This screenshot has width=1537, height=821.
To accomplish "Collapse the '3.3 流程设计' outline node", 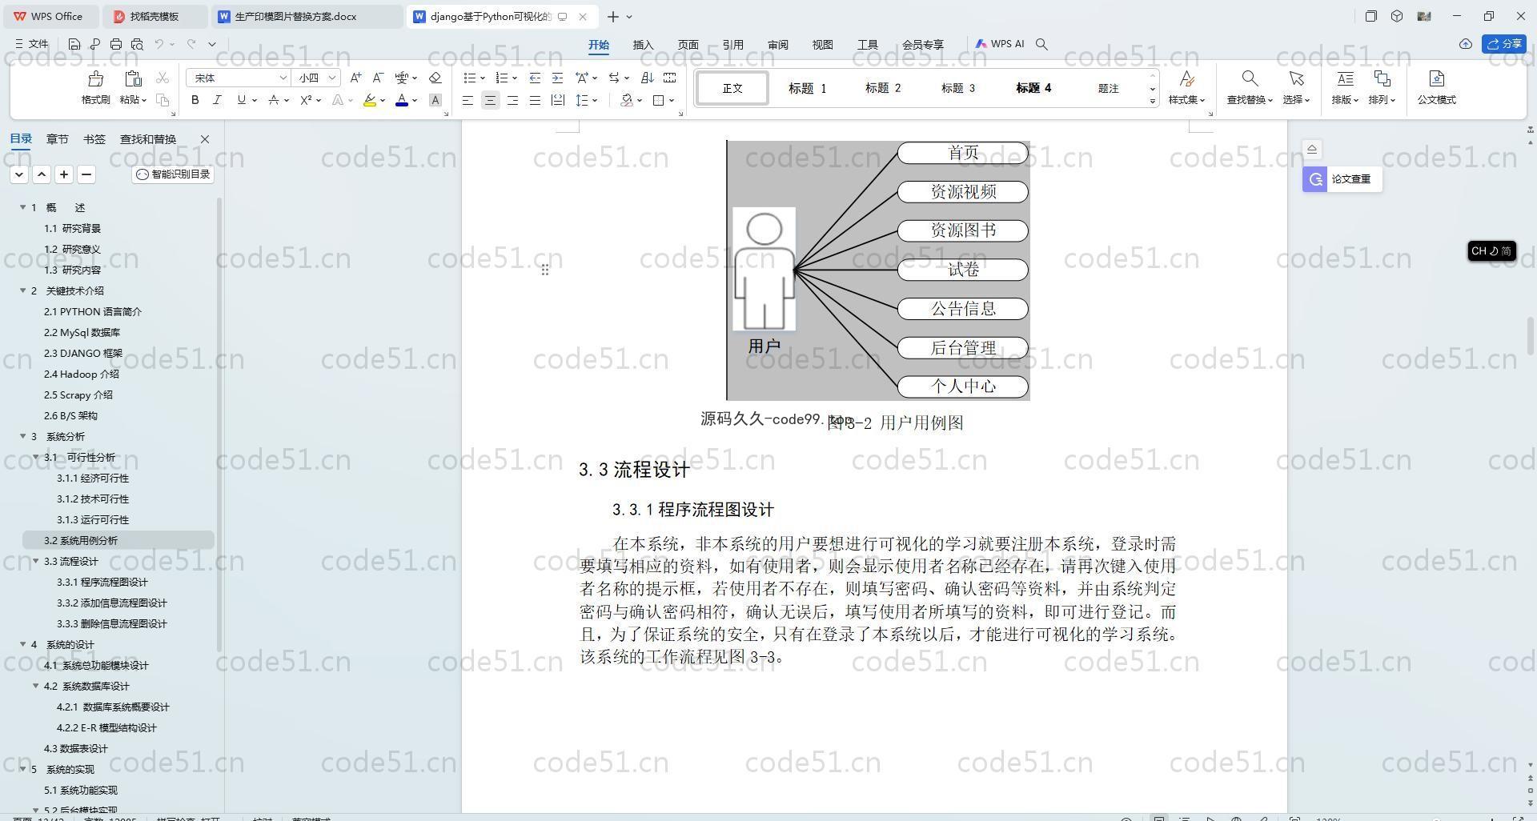I will click(x=36, y=561).
